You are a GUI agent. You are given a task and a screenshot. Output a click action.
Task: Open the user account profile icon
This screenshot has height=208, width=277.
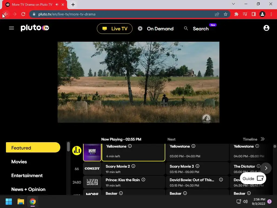coord(266,28)
